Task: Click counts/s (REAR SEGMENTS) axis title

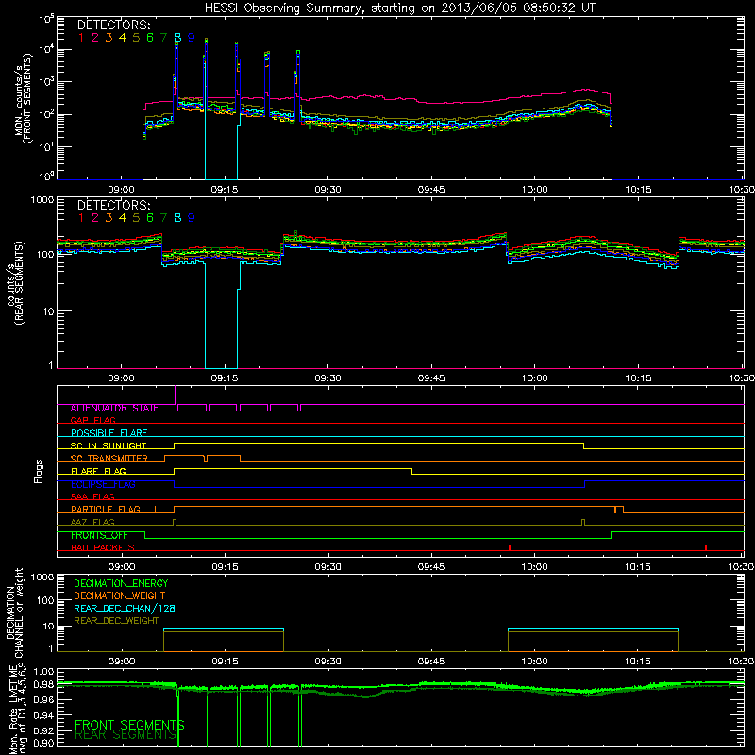Action: (x=15, y=282)
